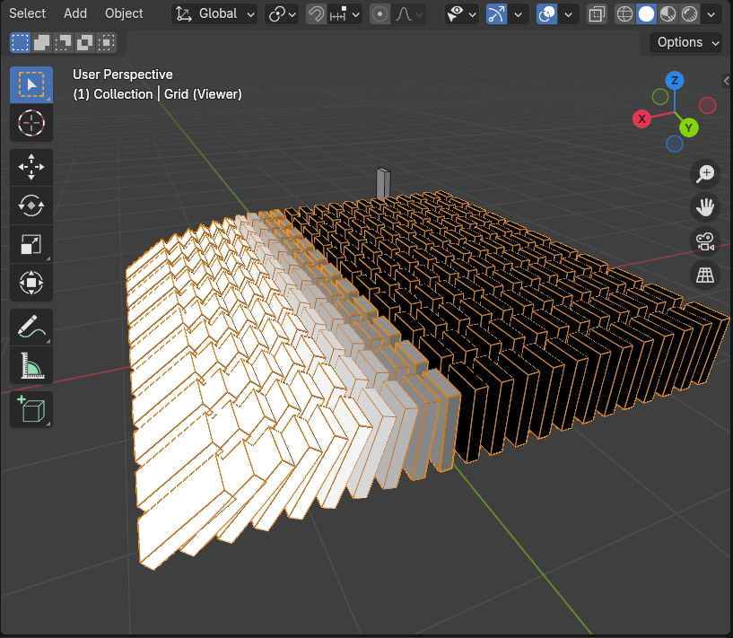The image size is (733, 638).
Task: Click the Z axis gizmo handle
Action: pos(675,81)
